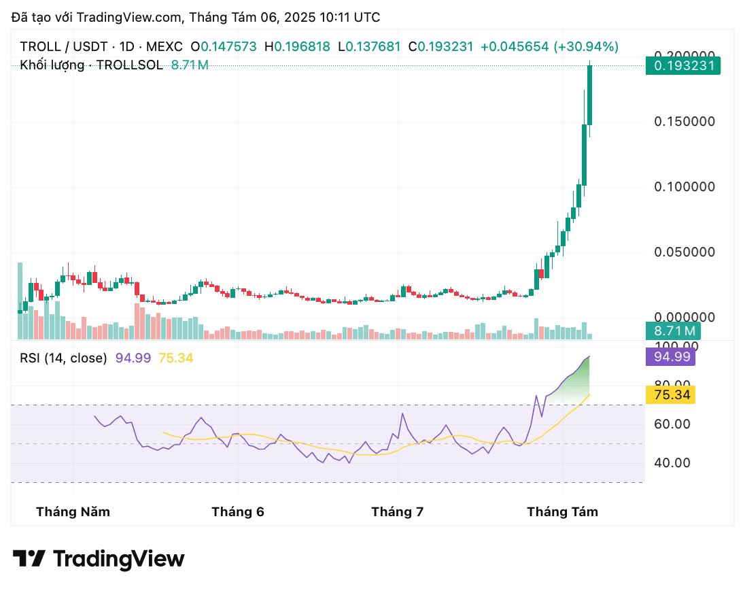Click the close value C0.193231
This screenshot has width=745, height=591.
pos(440,47)
